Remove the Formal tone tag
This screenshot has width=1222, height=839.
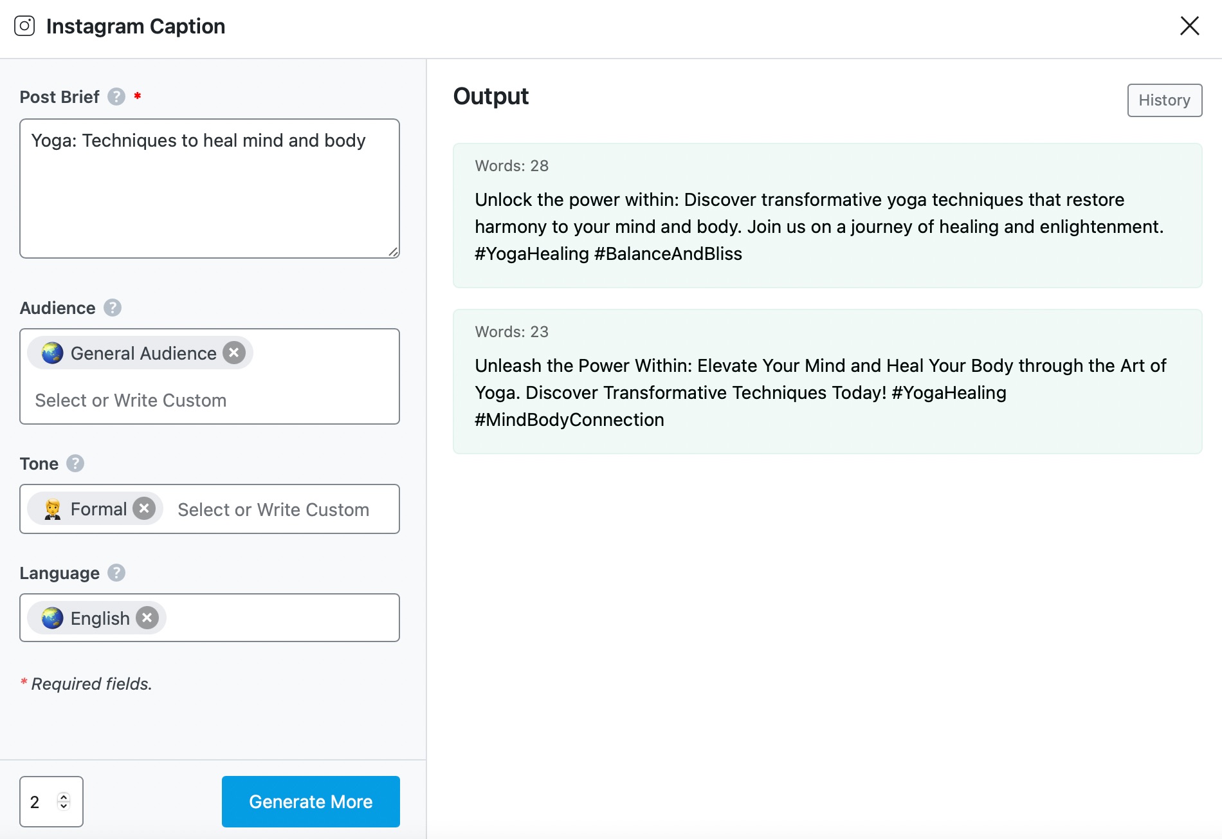click(x=144, y=508)
